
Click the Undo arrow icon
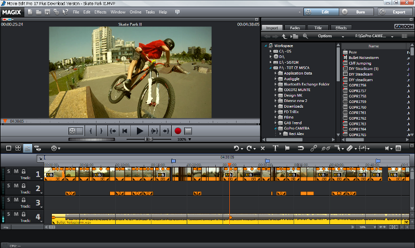point(237,148)
